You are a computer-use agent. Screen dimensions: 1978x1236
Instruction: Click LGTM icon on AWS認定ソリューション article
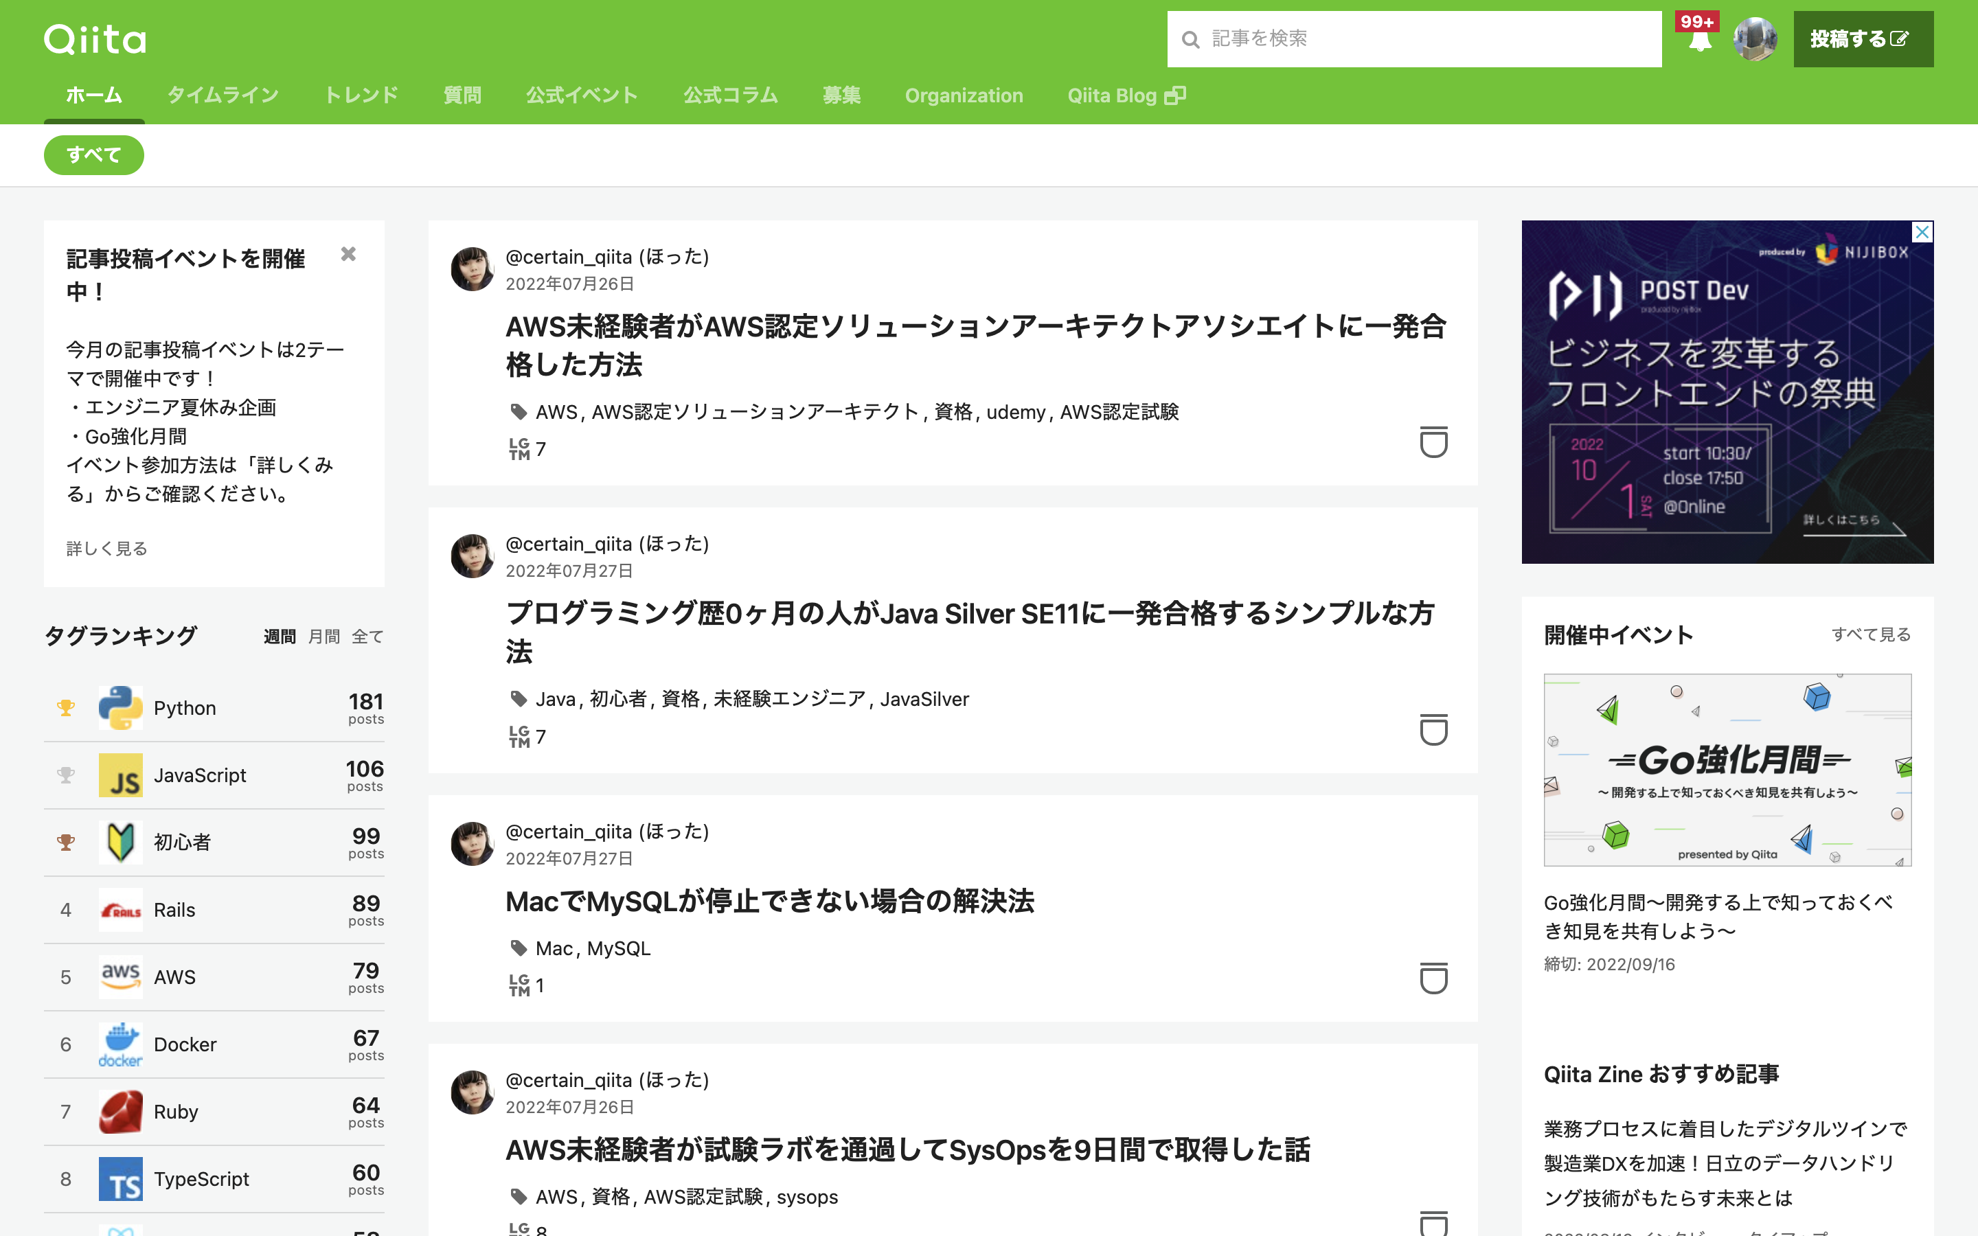coord(520,449)
